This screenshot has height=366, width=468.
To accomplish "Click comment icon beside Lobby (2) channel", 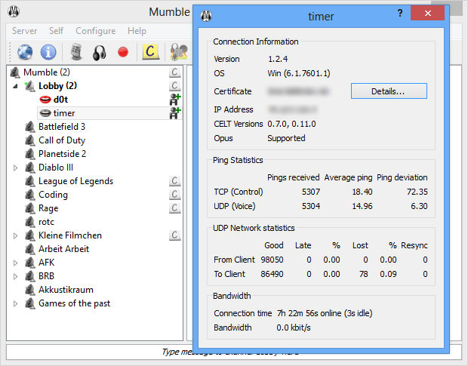I will pos(175,85).
